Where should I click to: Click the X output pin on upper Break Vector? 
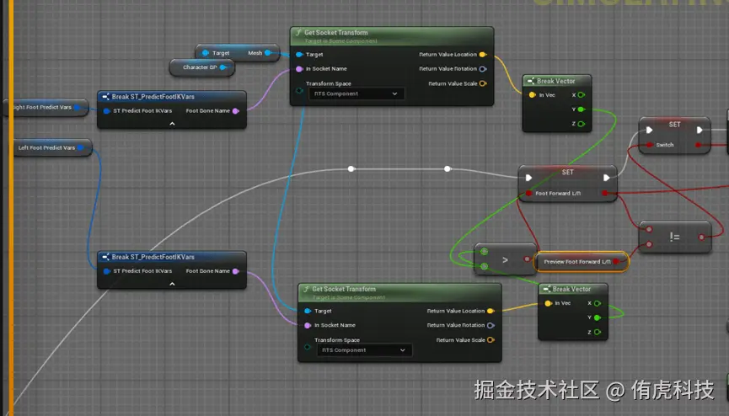581,95
